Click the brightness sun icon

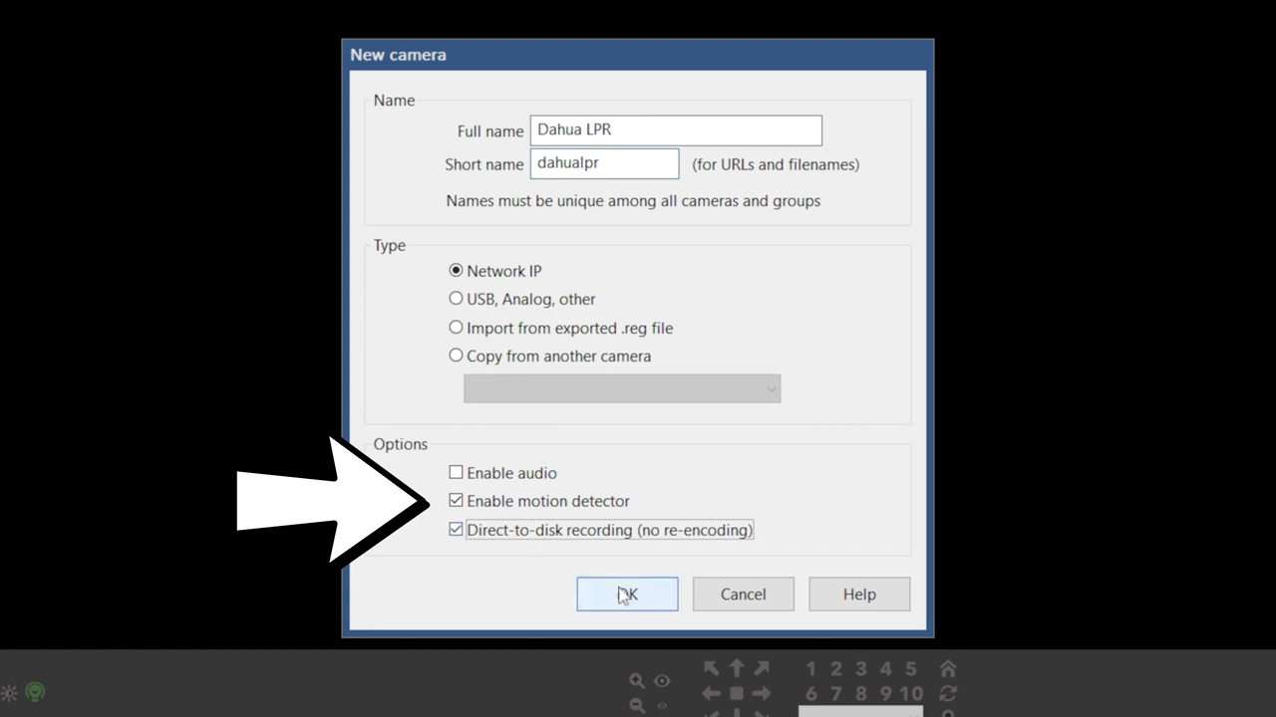pos(9,693)
